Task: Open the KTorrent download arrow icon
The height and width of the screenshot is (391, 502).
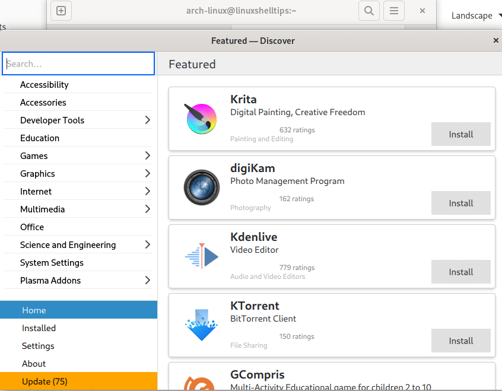Action: pyautogui.click(x=201, y=324)
